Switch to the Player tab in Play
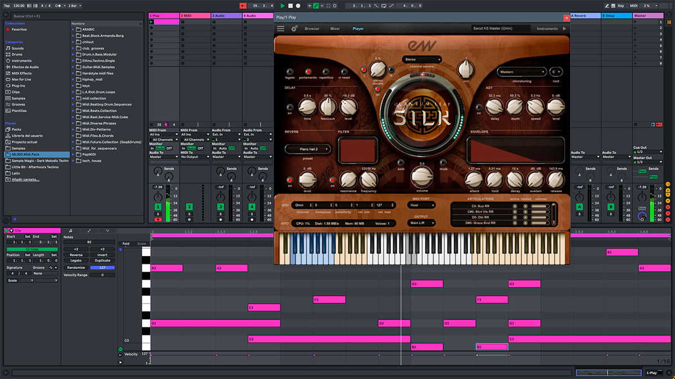The width and height of the screenshot is (675, 379). coord(358,29)
